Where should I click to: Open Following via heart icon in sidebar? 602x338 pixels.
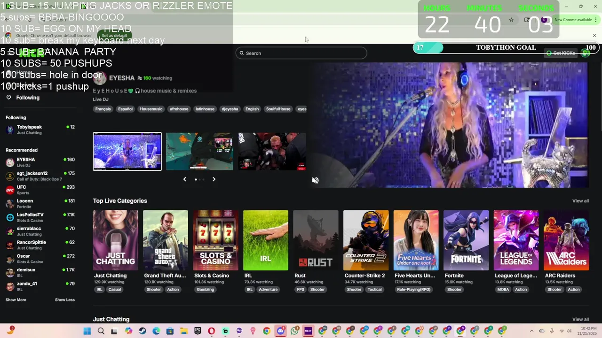(8, 98)
